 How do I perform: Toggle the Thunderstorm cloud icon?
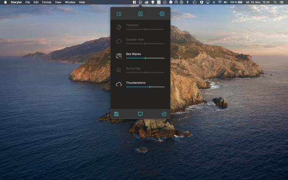[119, 84]
